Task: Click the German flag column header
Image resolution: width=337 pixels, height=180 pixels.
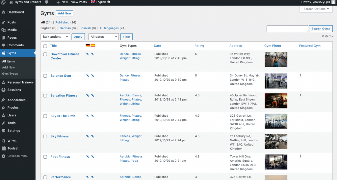Action: [88, 45]
